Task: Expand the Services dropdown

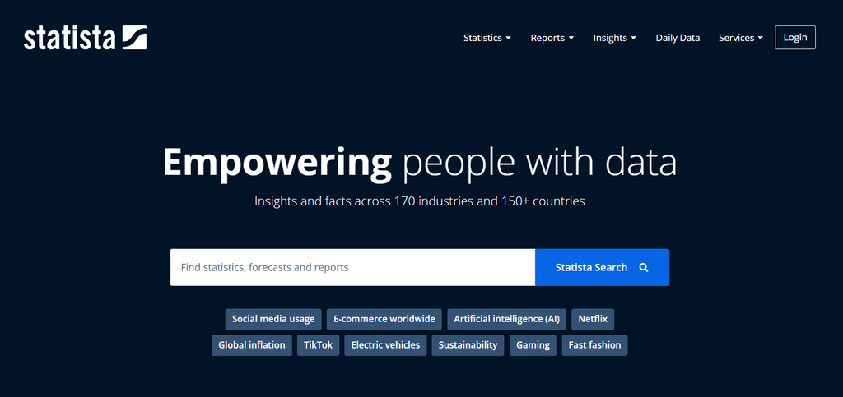Action: pyautogui.click(x=741, y=38)
